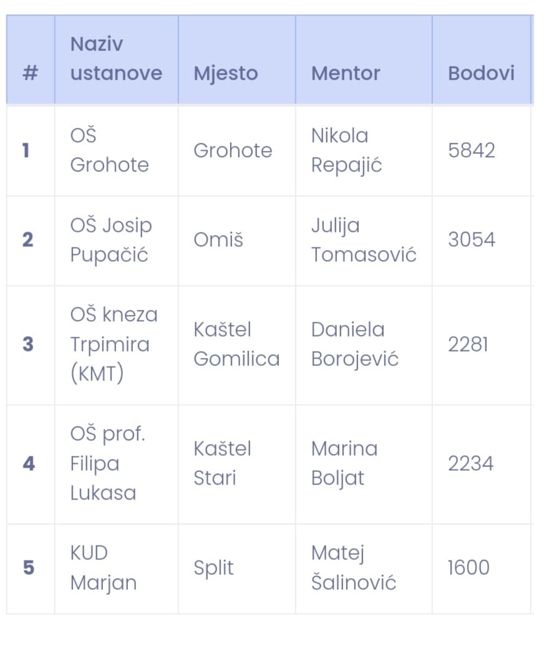This screenshot has height=649, width=549.
Task: Click mentor name Nikola Repajić
Action: (346, 150)
